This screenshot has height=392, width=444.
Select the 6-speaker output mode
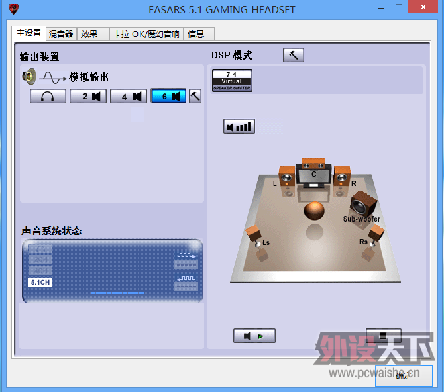tap(168, 97)
